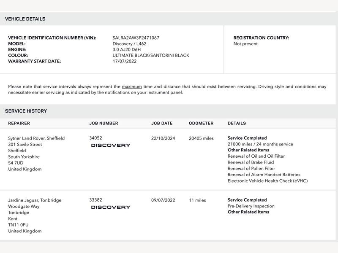Click the Discovery logo under job 33382
Viewport: 338px width, 253px height.
click(111, 207)
